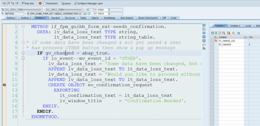This screenshot has width=260, height=126.
Task: Collapse IF io_event block at line 7
Action: [x=23, y=58]
